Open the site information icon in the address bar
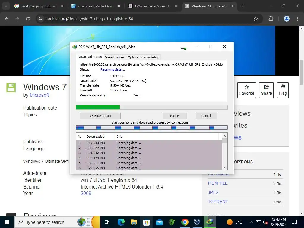 tap(40, 19)
